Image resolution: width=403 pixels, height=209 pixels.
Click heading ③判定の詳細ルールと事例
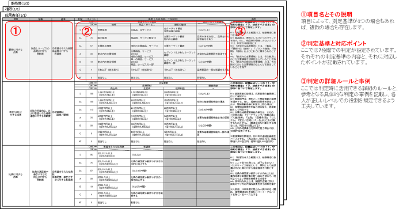click(x=336, y=81)
